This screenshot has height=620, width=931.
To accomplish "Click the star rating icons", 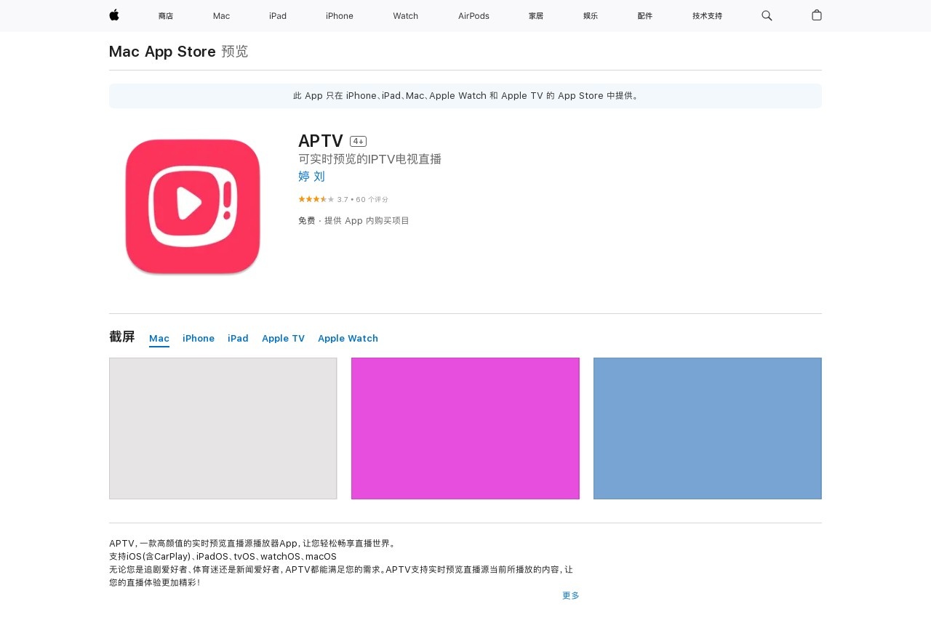I will coord(316,199).
